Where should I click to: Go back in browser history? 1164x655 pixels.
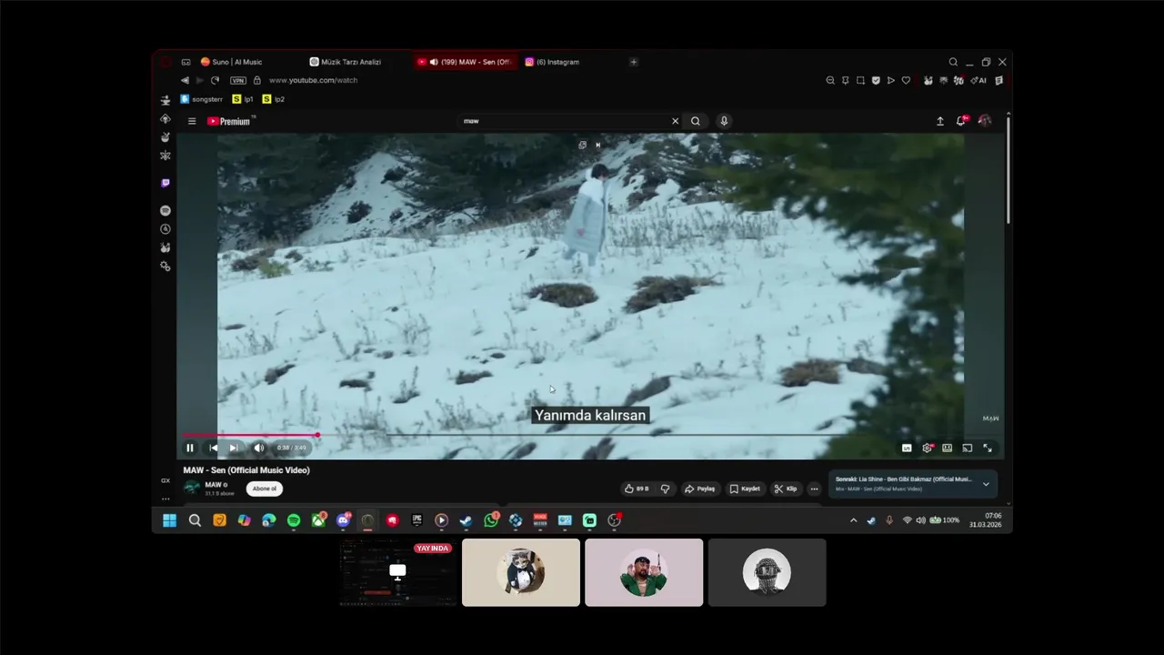(186, 80)
